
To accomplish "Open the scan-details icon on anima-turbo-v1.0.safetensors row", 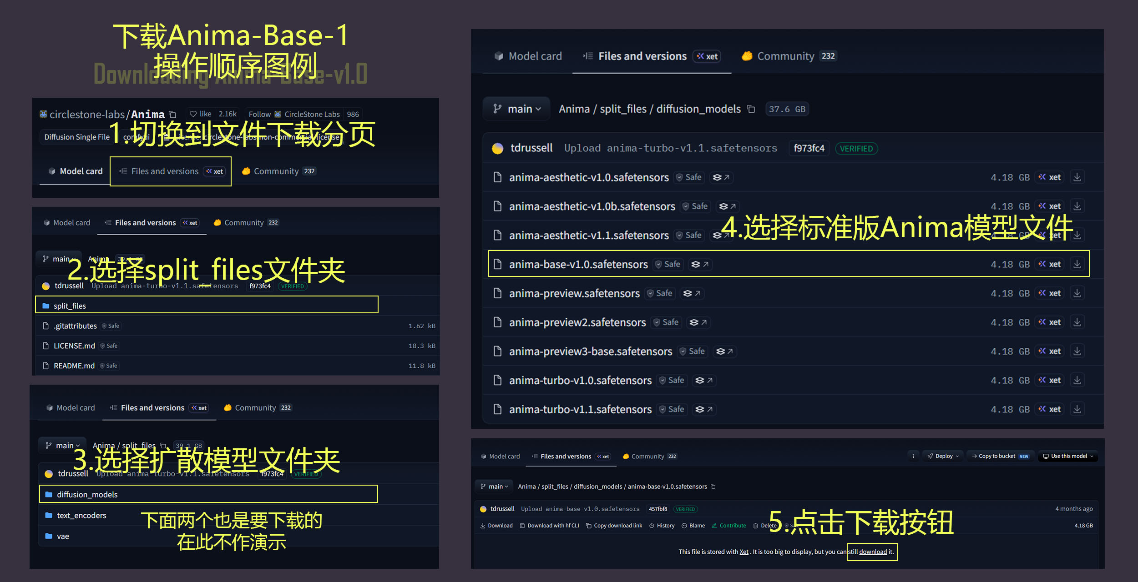I will (x=704, y=380).
